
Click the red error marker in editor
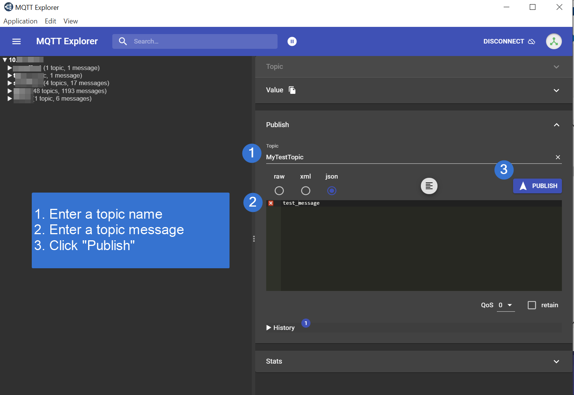tap(271, 204)
